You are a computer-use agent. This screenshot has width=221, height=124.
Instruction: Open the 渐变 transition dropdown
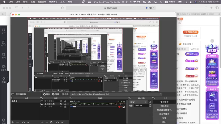(138, 102)
